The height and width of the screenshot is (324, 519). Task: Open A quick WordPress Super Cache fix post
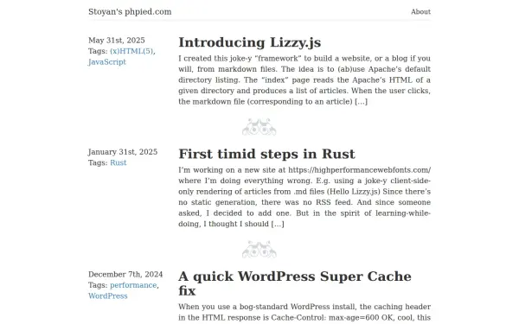click(x=295, y=283)
